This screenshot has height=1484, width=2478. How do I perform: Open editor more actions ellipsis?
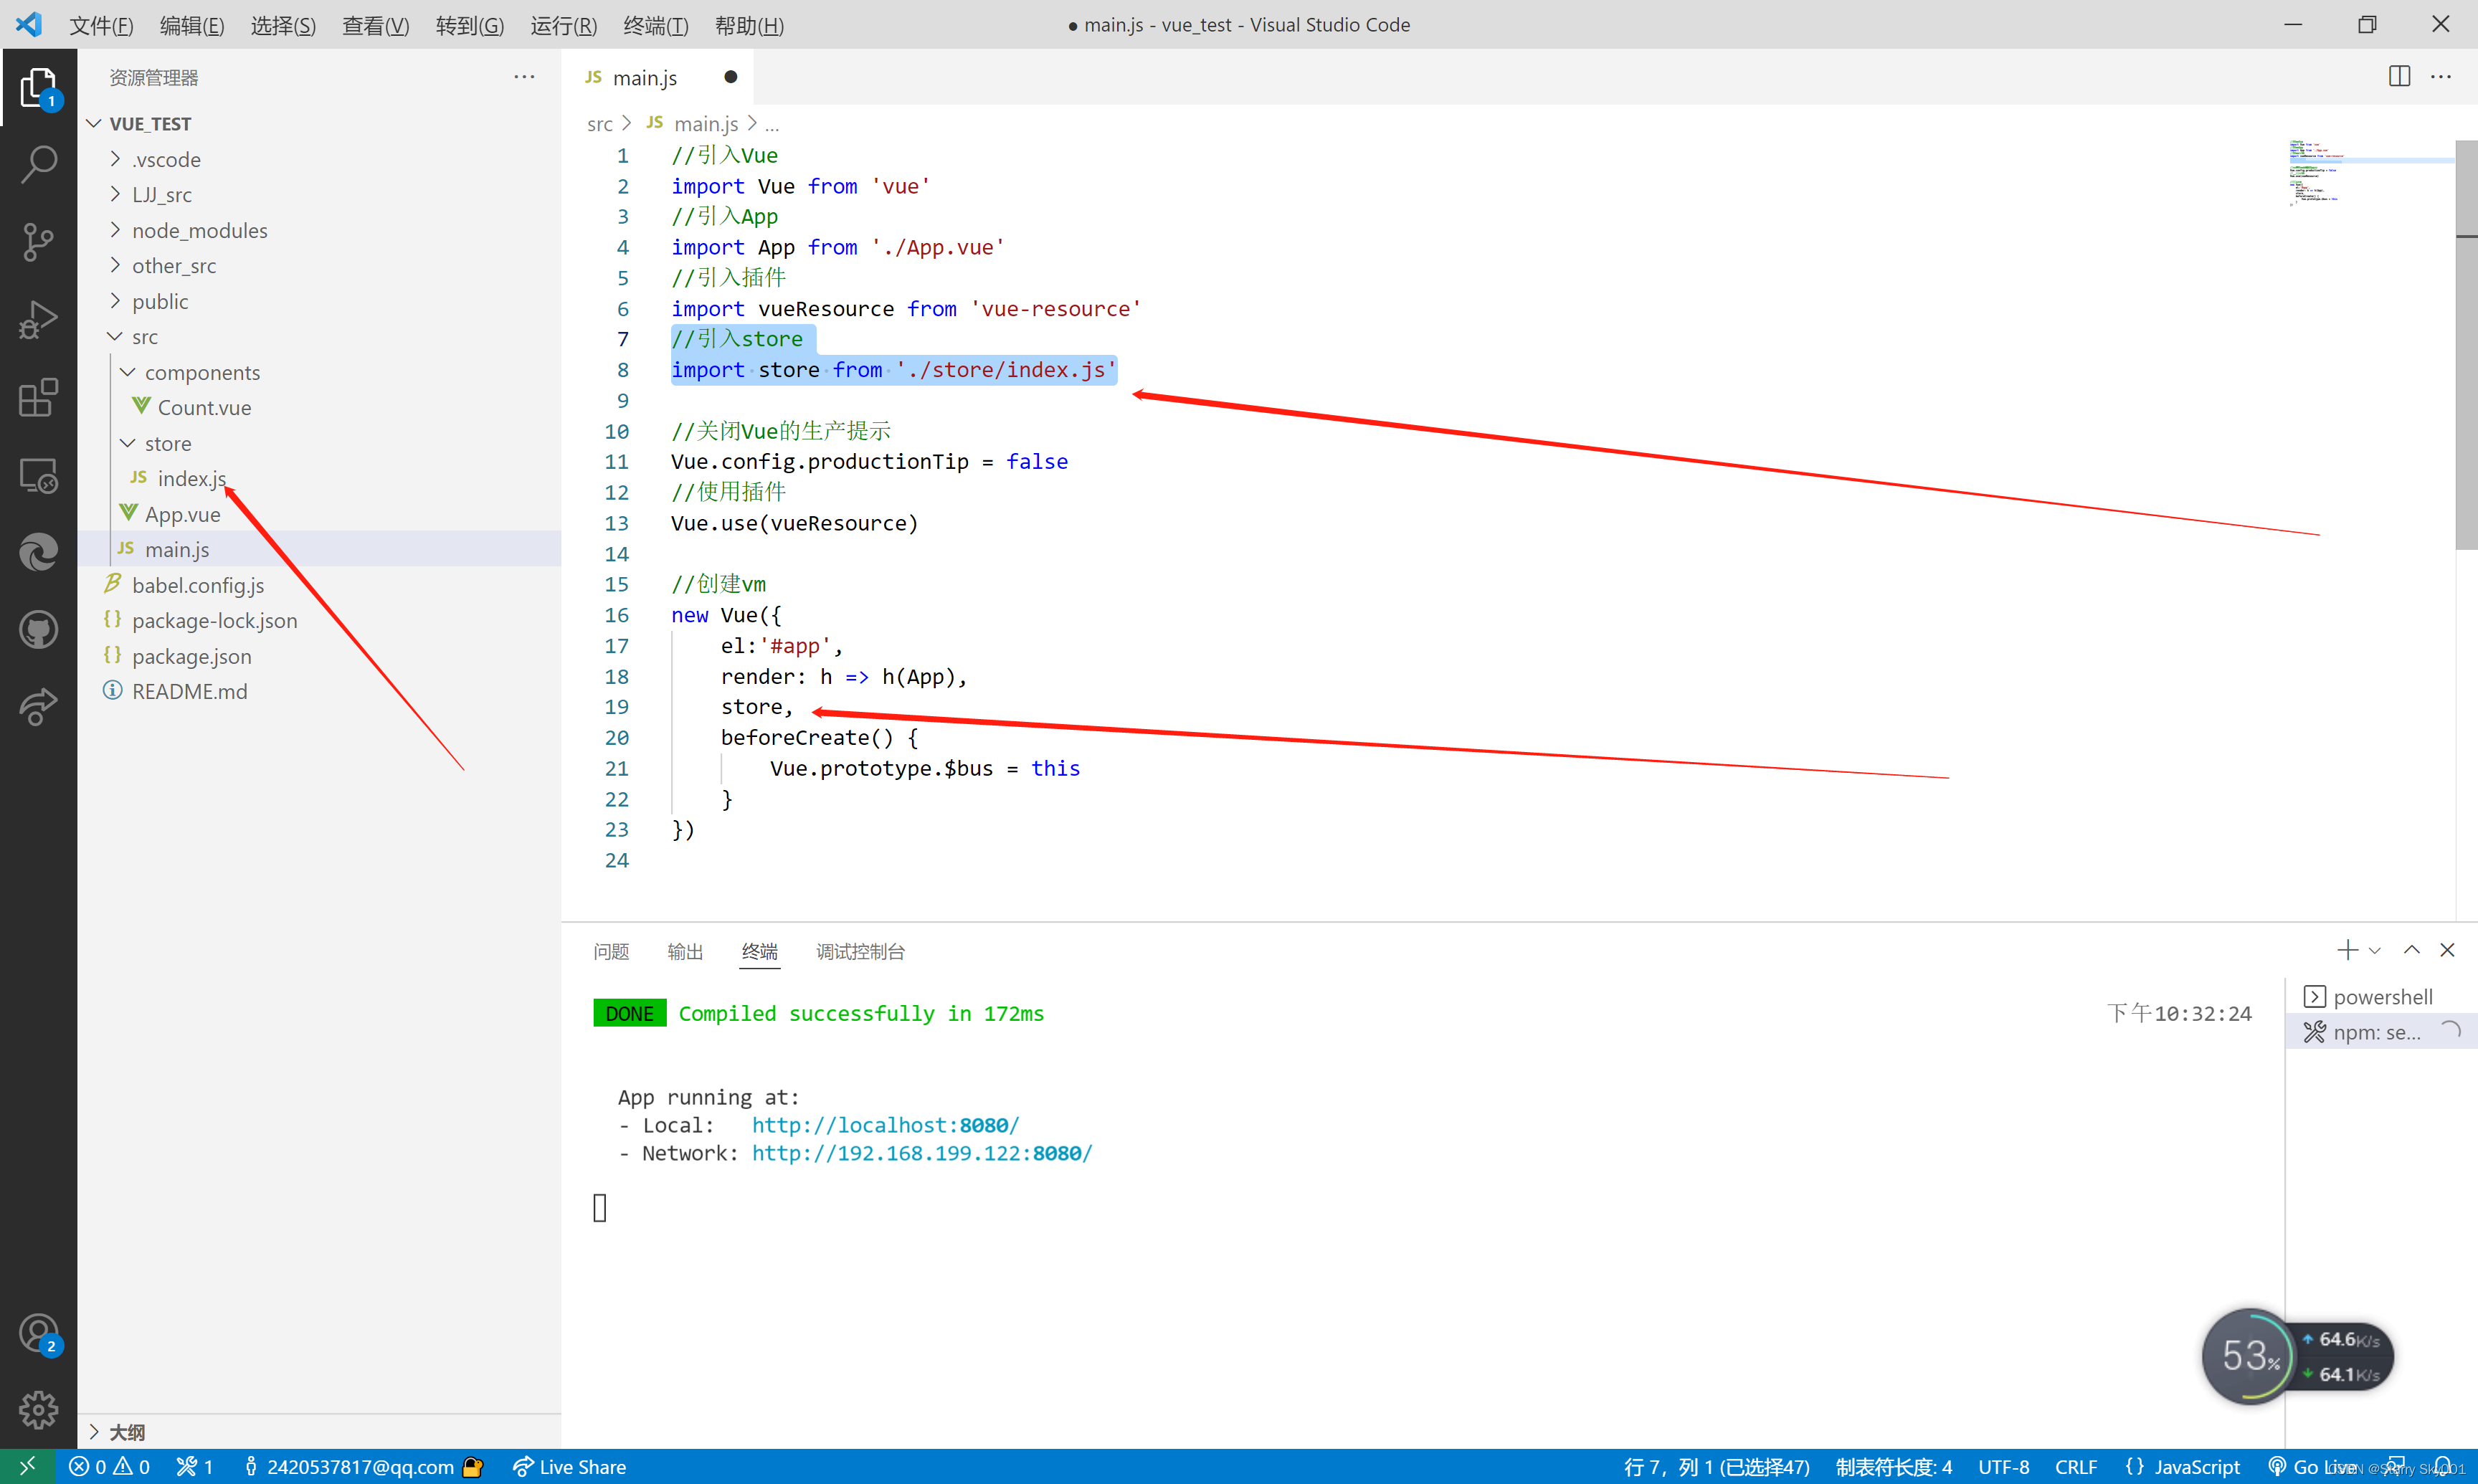2441,77
